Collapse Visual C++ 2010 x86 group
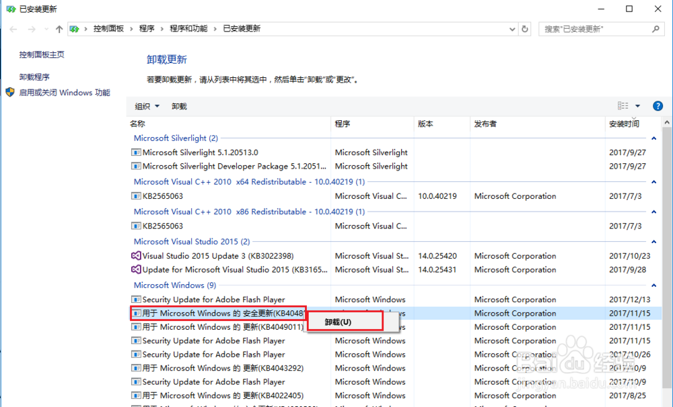 [x=653, y=212]
